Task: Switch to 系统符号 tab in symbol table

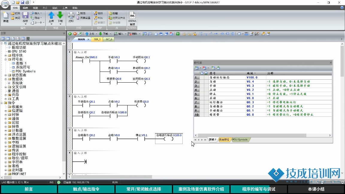Action: tap(224, 140)
